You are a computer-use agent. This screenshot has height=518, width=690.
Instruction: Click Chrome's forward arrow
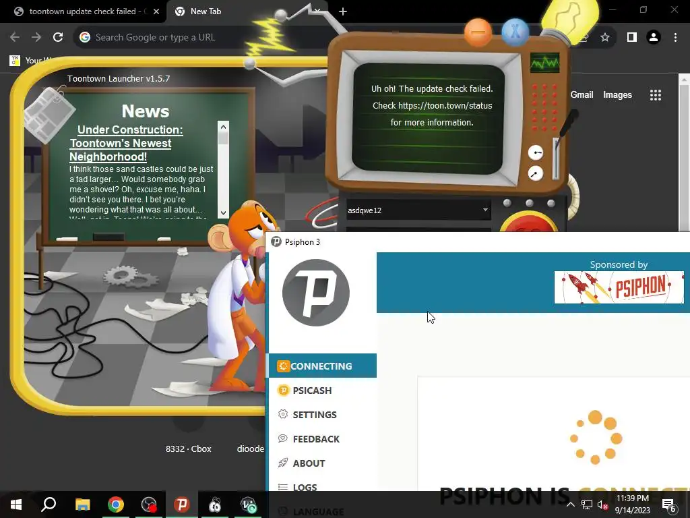36,37
